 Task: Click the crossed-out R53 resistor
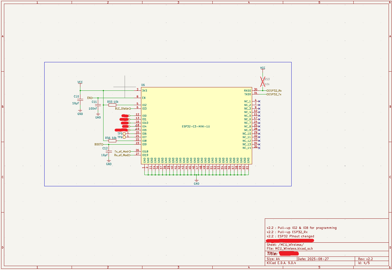(263, 82)
